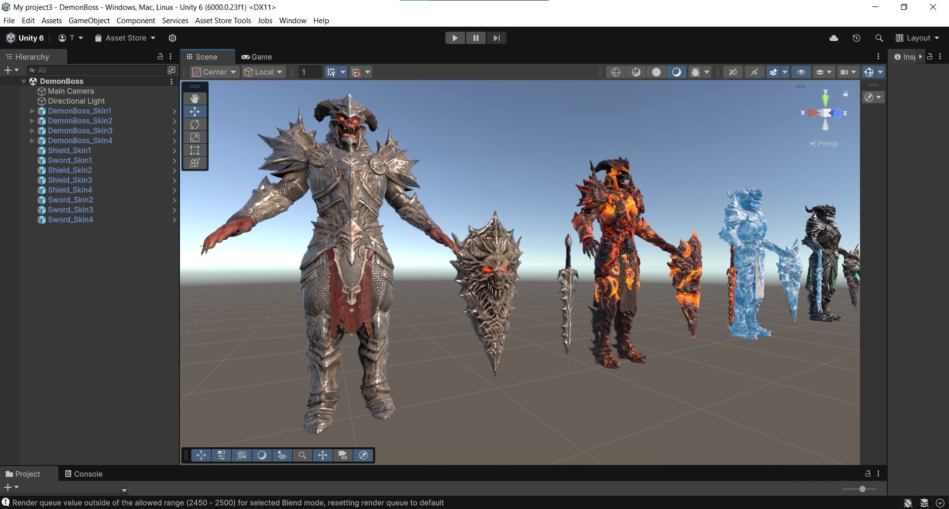Click the Unity Muse hexagon icon
Viewport: 949px width, 509px height.
[173, 38]
